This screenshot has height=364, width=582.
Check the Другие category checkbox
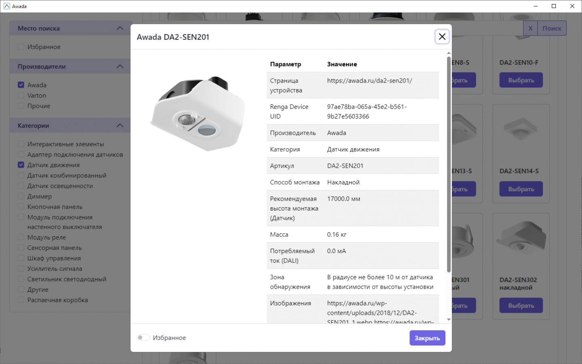point(21,289)
